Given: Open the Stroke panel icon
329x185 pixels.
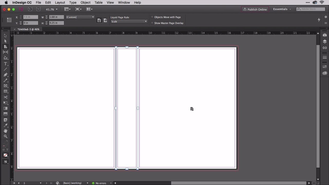Looking at the screenshot, I should pos(325,57).
